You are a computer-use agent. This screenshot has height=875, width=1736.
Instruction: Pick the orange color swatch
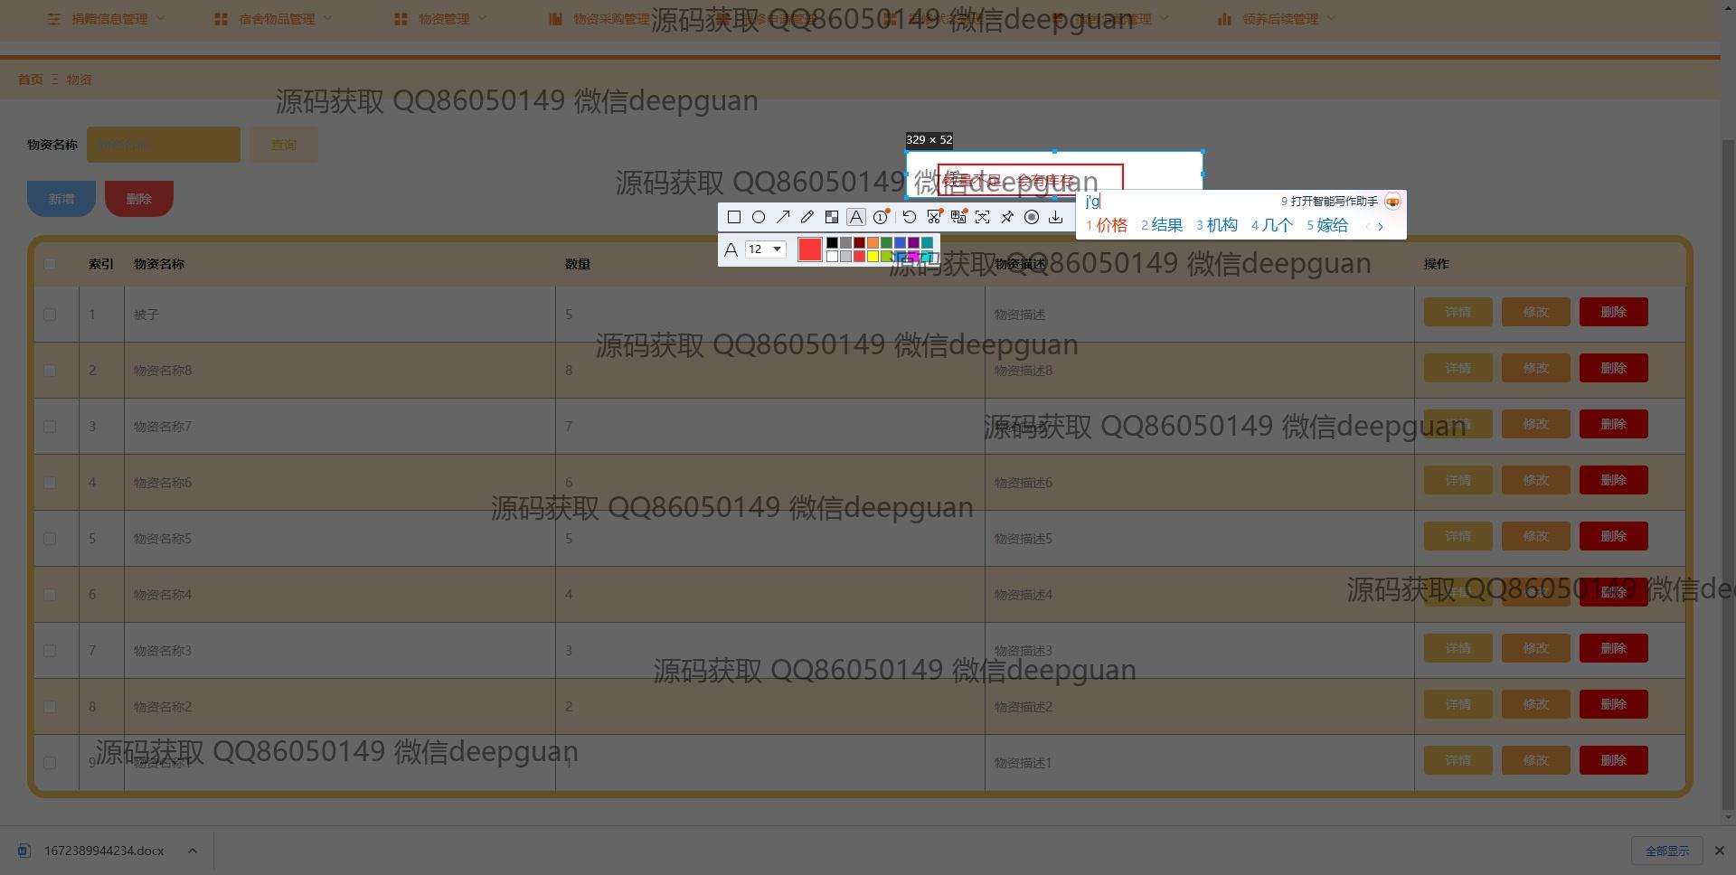click(x=873, y=242)
